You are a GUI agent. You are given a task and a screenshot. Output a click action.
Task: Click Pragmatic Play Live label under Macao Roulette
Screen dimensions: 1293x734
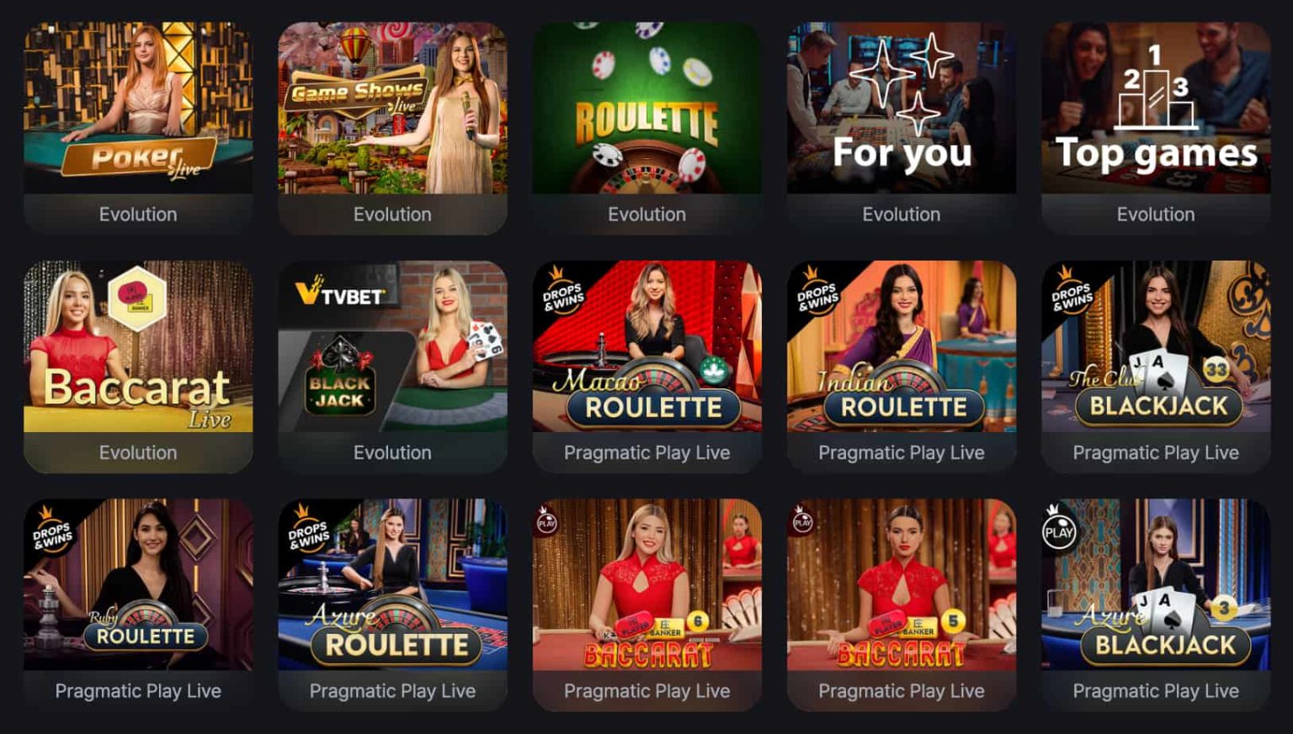(x=646, y=452)
